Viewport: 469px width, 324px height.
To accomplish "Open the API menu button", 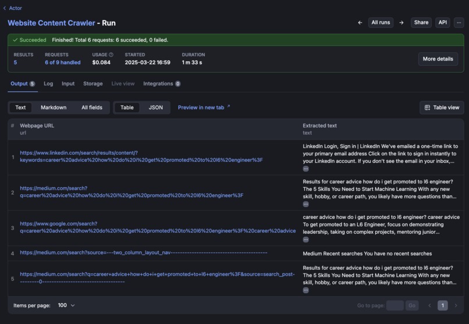I will [x=443, y=23].
